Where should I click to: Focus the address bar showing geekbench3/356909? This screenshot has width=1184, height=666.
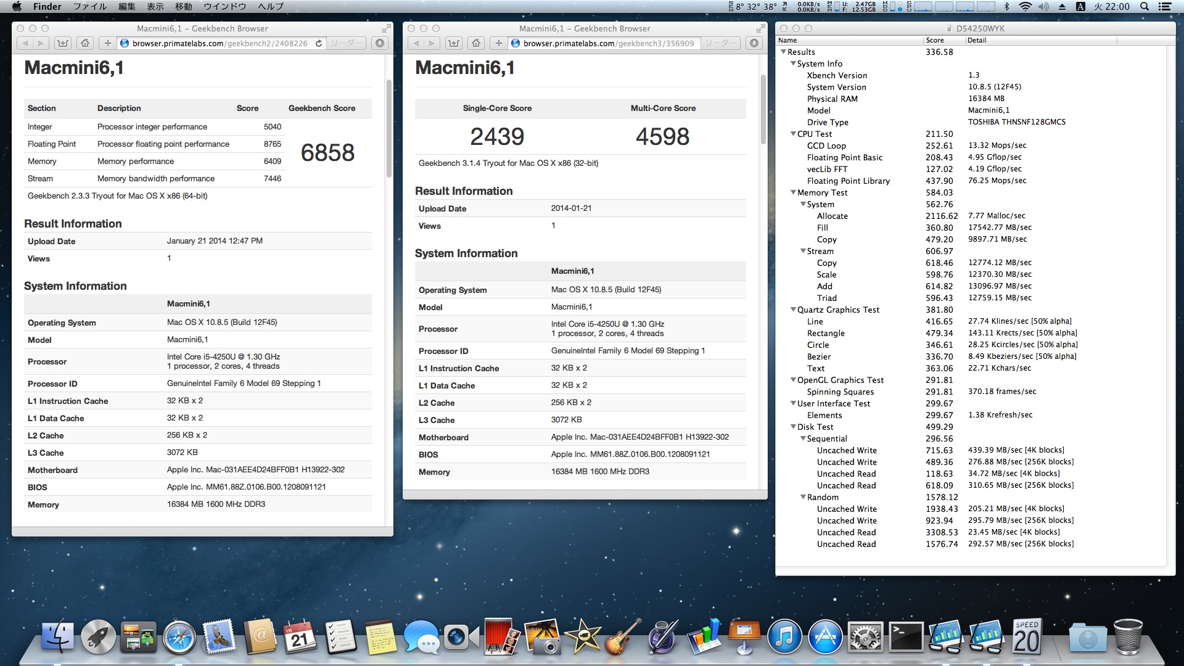click(x=606, y=43)
